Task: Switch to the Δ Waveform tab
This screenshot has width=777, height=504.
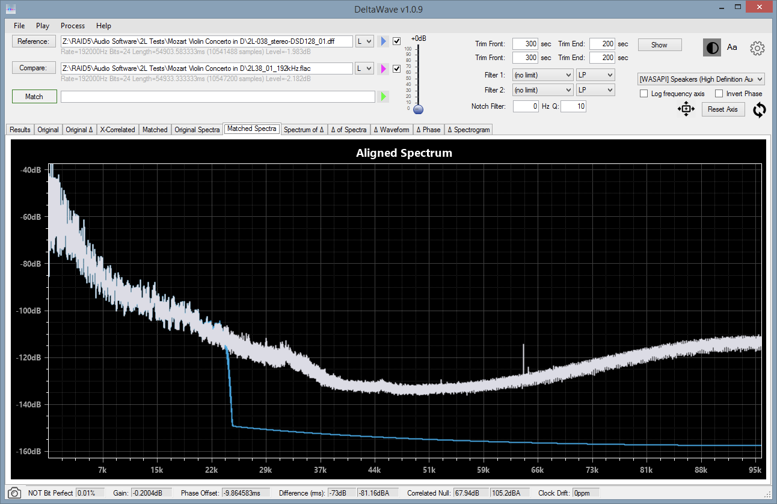Action: click(x=392, y=130)
